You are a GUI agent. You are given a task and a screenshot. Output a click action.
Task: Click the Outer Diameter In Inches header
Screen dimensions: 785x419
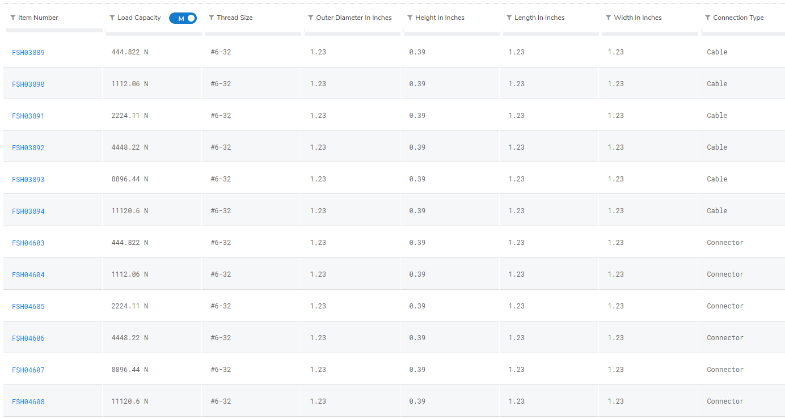(354, 18)
